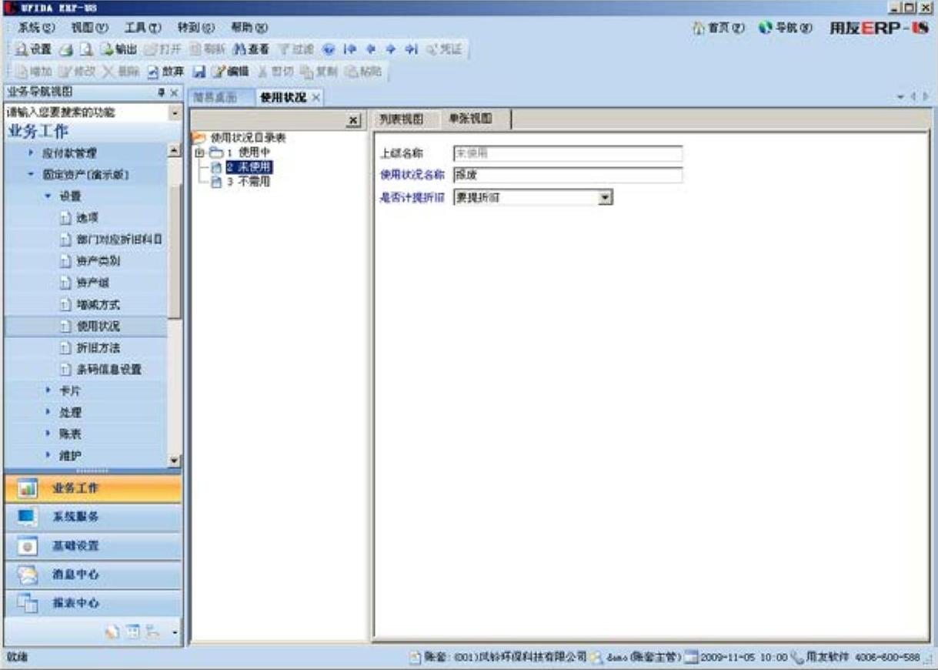Click the 使用状况名称 input field
938x670 pixels.
[567, 175]
